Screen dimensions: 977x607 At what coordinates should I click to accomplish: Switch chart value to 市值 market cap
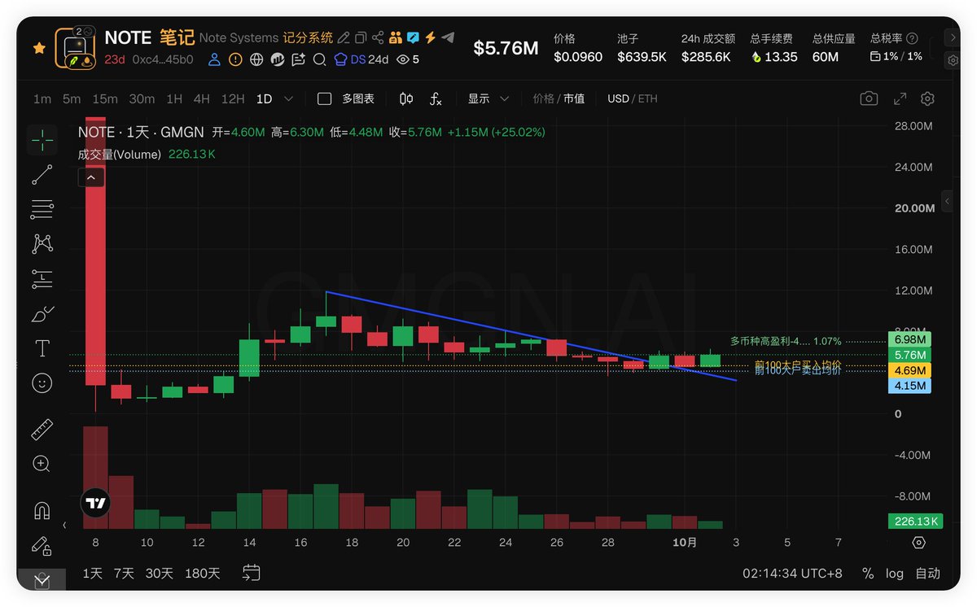coord(574,98)
